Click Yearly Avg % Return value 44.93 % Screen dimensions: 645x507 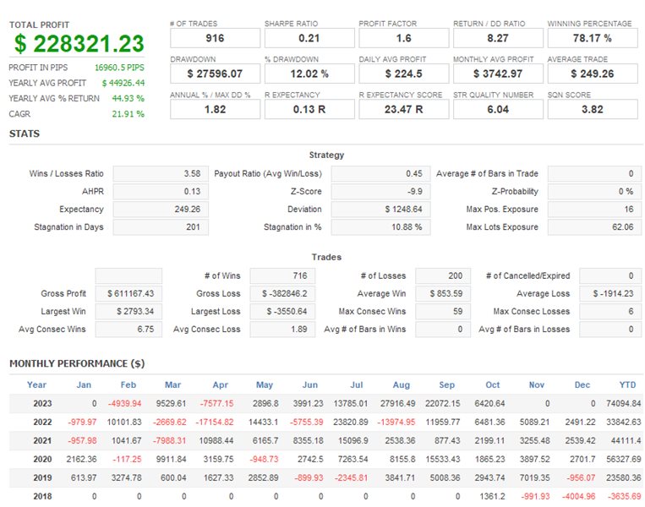[128, 98]
